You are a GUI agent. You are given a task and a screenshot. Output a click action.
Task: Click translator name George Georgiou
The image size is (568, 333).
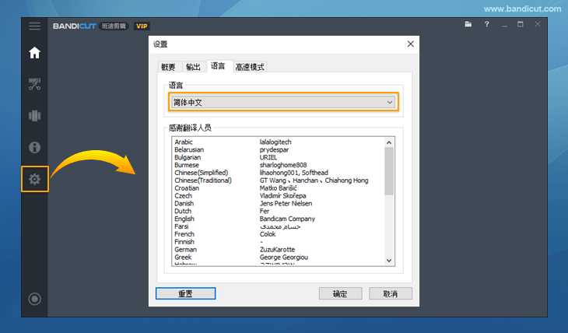[x=284, y=258]
